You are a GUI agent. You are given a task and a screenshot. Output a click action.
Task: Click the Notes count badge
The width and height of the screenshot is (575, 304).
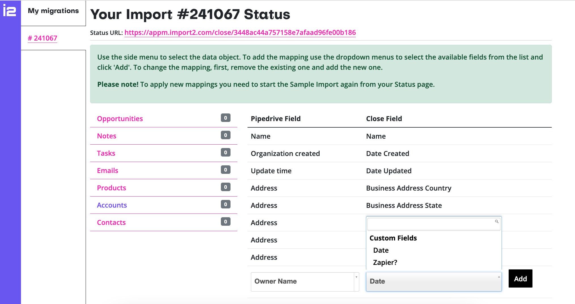[x=226, y=135]
